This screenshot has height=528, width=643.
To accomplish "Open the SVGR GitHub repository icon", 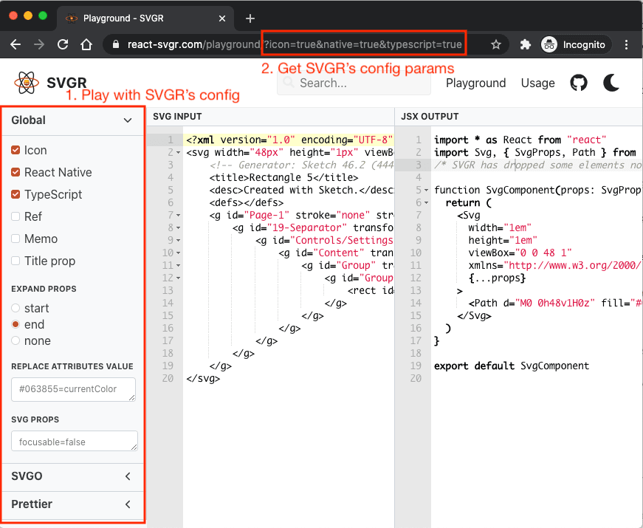I will click(x=579, y=83).
